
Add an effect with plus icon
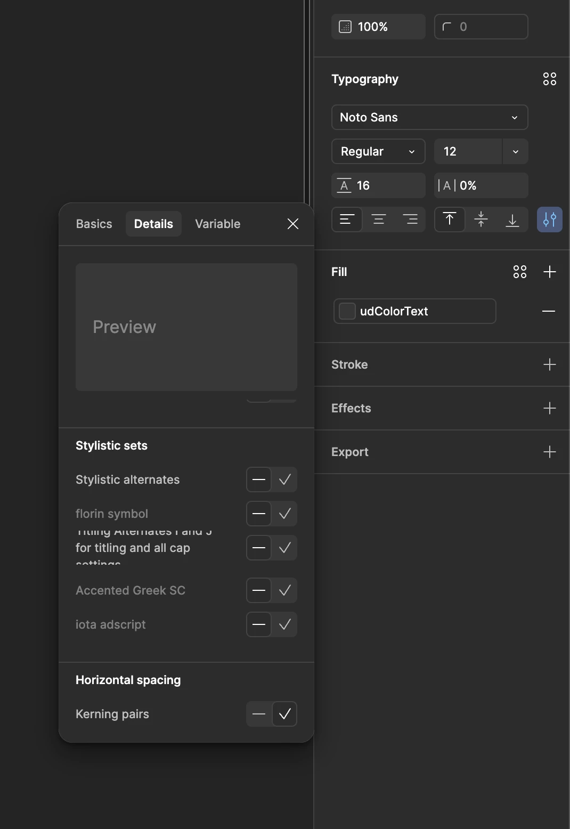(x=550, y=408)
